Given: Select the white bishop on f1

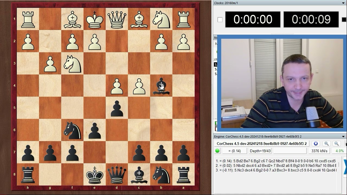Looking at the screenshot, I should 72,19.
